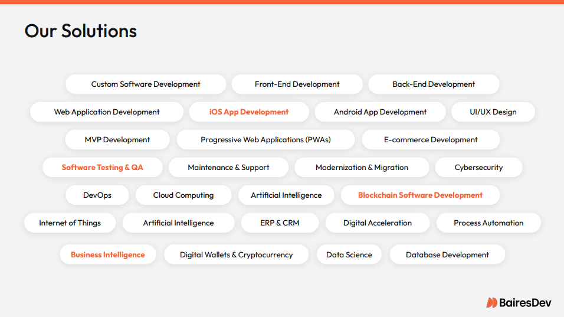Open Front-End Development solution
564x317 pixels.
(x=297, y=84)
